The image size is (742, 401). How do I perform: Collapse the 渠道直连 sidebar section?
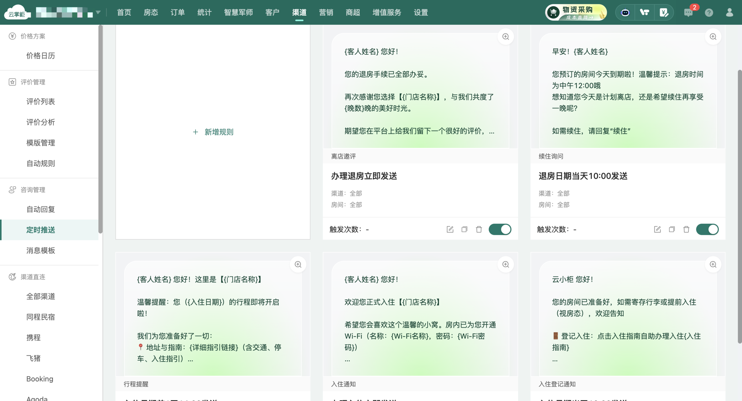tap(33, 277)
